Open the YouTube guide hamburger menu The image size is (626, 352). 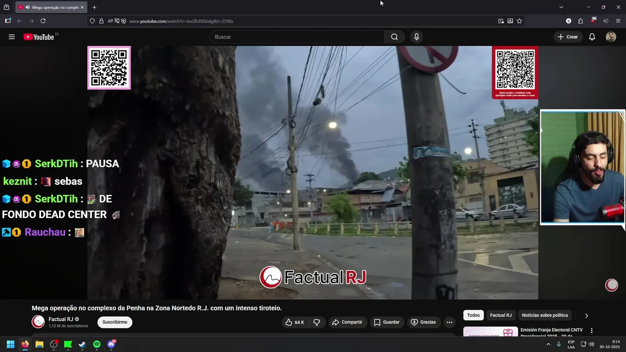pyautogui.click(x=12, y=37)
